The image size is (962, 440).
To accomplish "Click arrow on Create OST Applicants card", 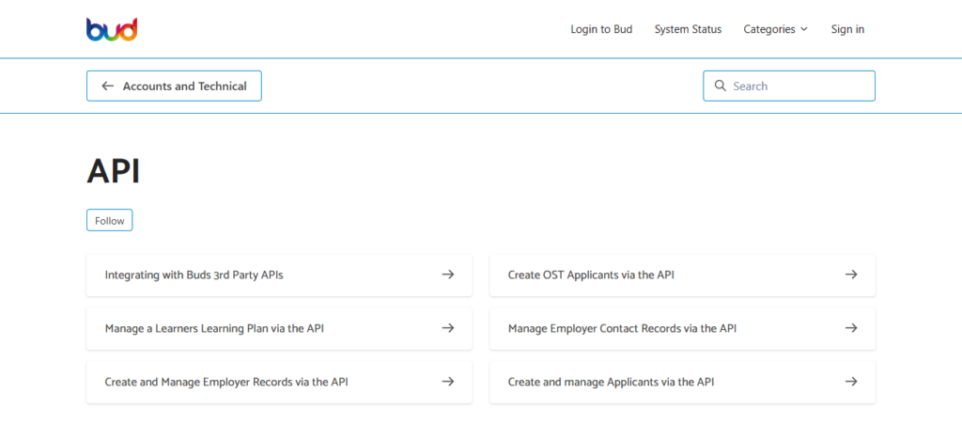I will [x=851, y=275].
